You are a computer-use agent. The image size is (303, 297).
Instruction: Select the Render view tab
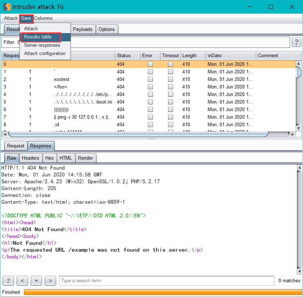[x=85, y=158]
